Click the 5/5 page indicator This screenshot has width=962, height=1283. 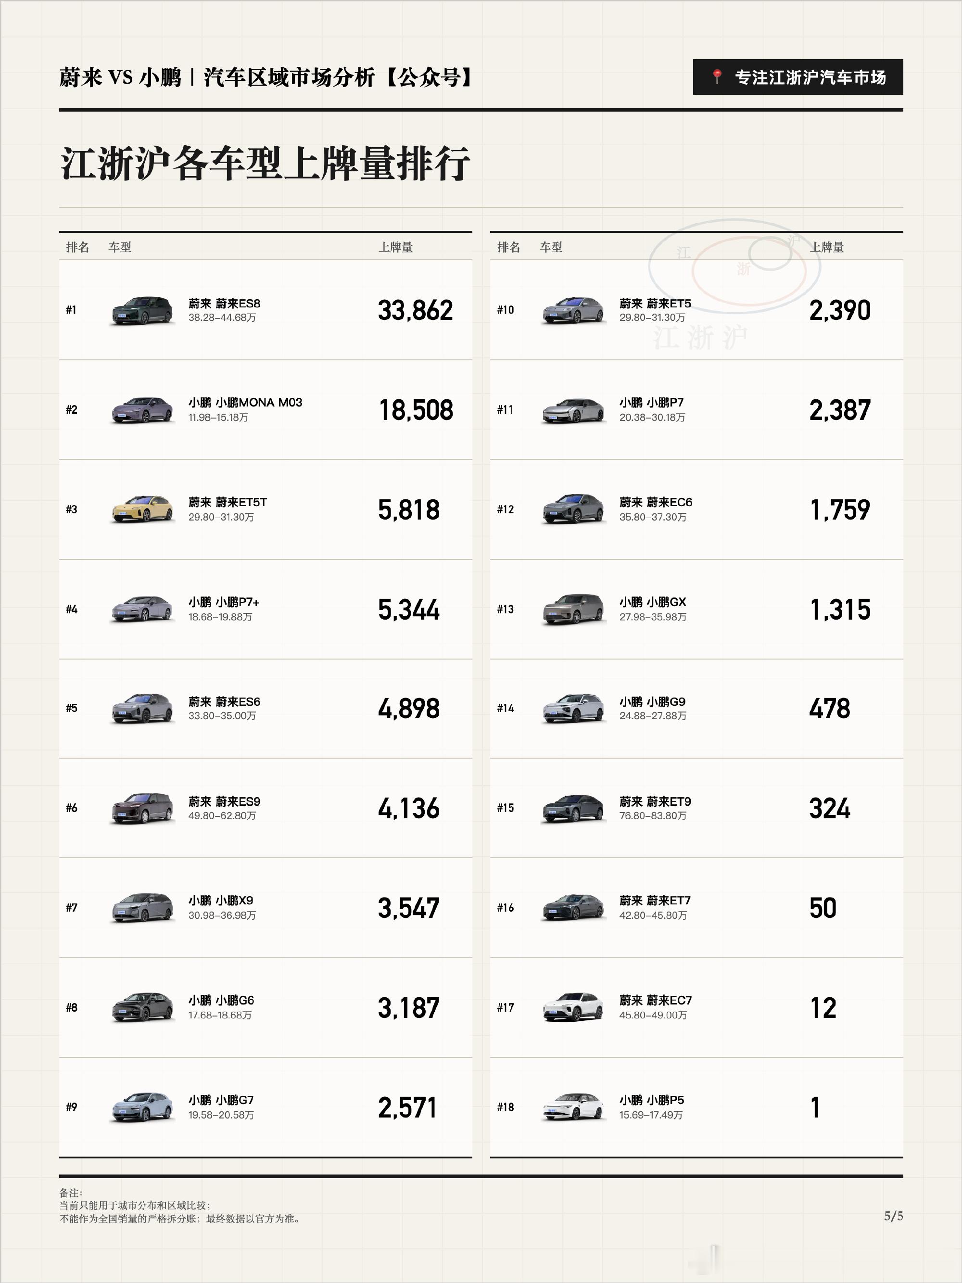pyautogui.click(x=894, y=1216)
